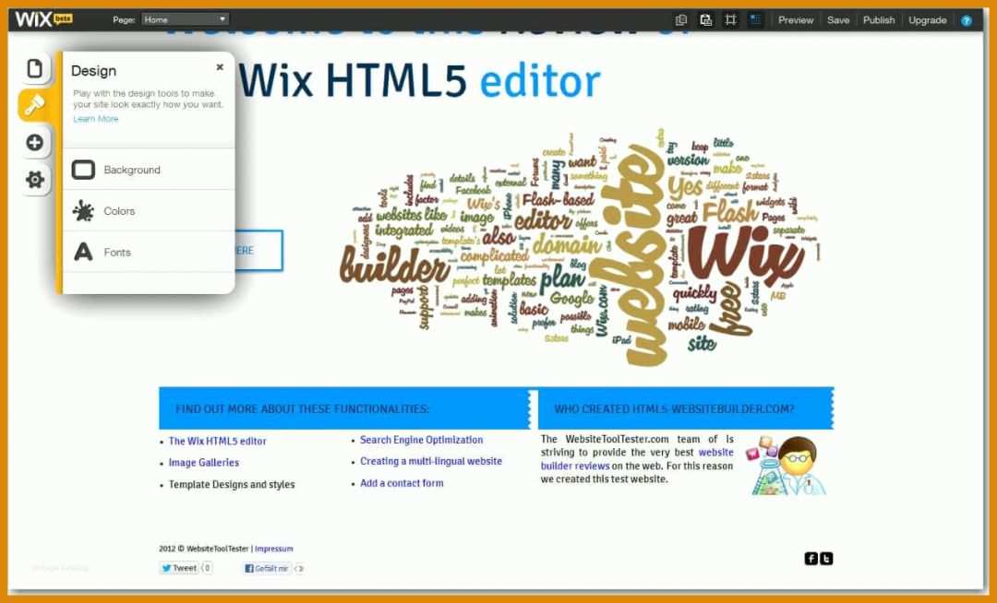Image resolution: width=997 pixels, height=603 pixels.
Task: Open the Pages panel icon in sidebar
Action: pyautogui.click(x=35, y=68)
